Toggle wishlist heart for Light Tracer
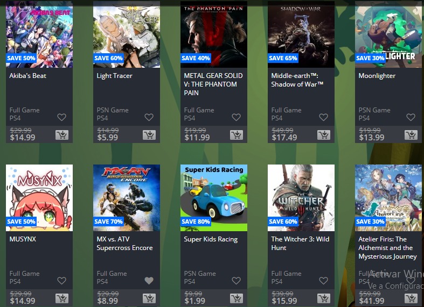Image resolution: width=424 pixels, height=307 pixels. point(149,117)
